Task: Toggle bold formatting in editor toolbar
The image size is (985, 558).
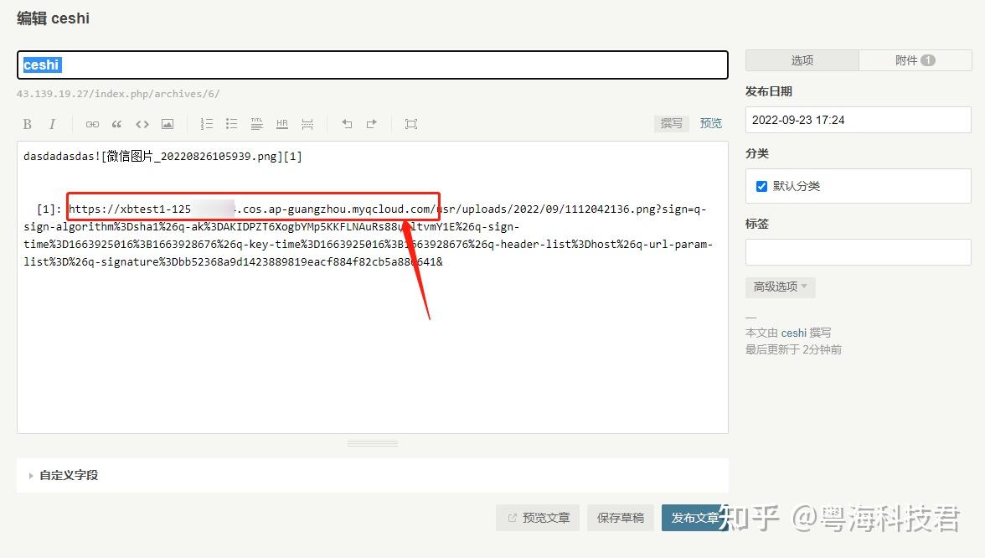Action: point(27,124)
